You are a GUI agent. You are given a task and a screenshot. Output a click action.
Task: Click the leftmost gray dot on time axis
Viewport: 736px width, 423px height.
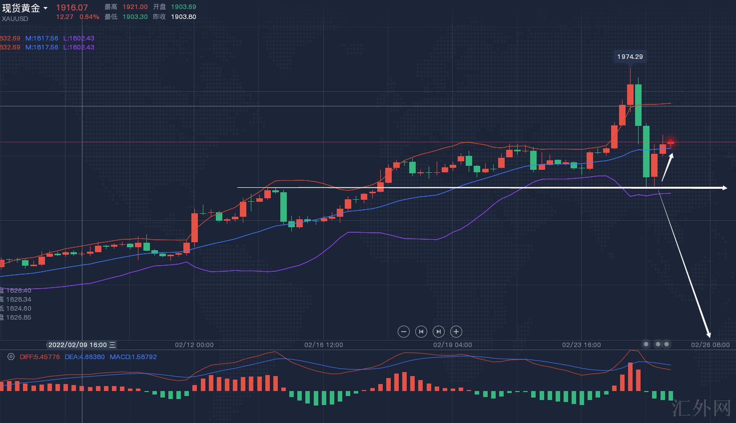click(x=646, y=344)
